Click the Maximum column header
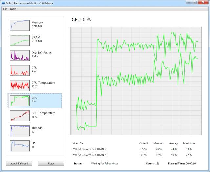This screenshot has height=172, width=210. pyautogui.click(x=189, y=143)
